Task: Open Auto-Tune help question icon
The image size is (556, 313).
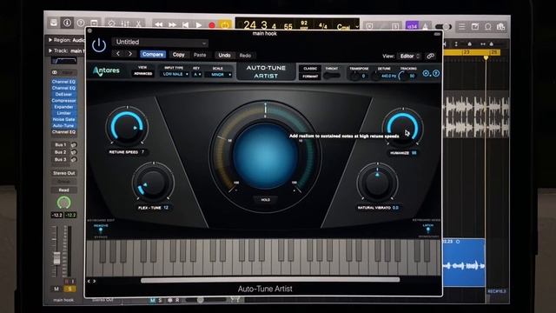Action: point(436,73)
